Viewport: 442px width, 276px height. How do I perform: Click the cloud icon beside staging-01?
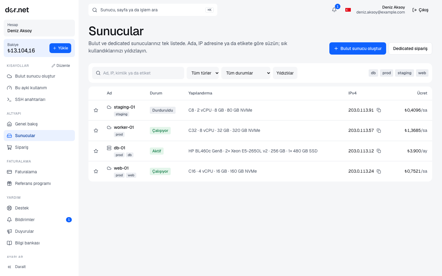[x=109, y=107]
